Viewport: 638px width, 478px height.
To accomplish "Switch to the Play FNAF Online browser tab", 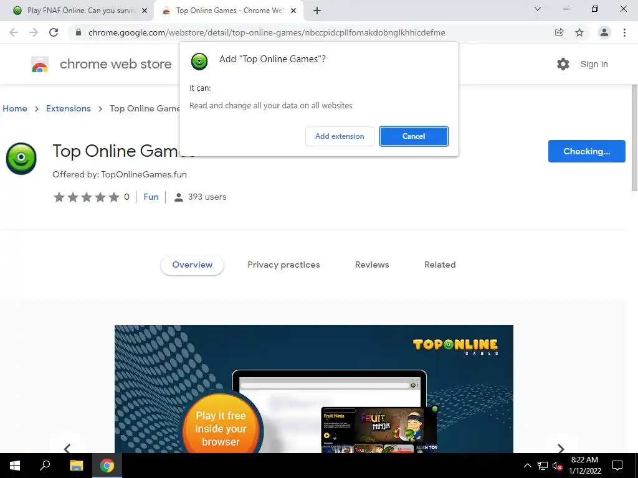I will (77, 11).
